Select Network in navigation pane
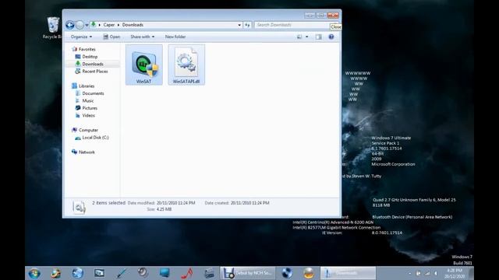The width and height of the screenshot is (499, 280). pos(87,152)
